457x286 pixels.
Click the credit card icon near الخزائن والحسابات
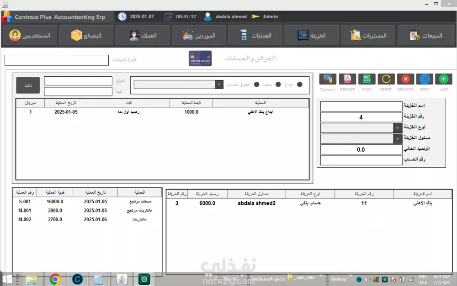(x=200, y=58)
